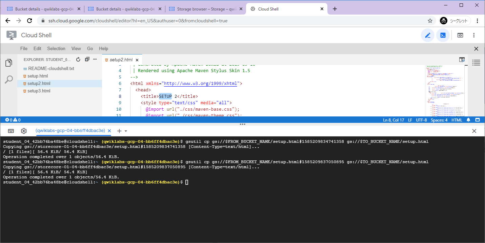
Task: Open Selection menu
Action: click(x=56, y=49)
